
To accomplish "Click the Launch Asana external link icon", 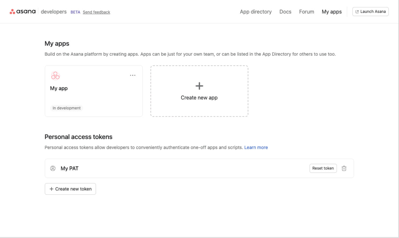I will 357,12.
